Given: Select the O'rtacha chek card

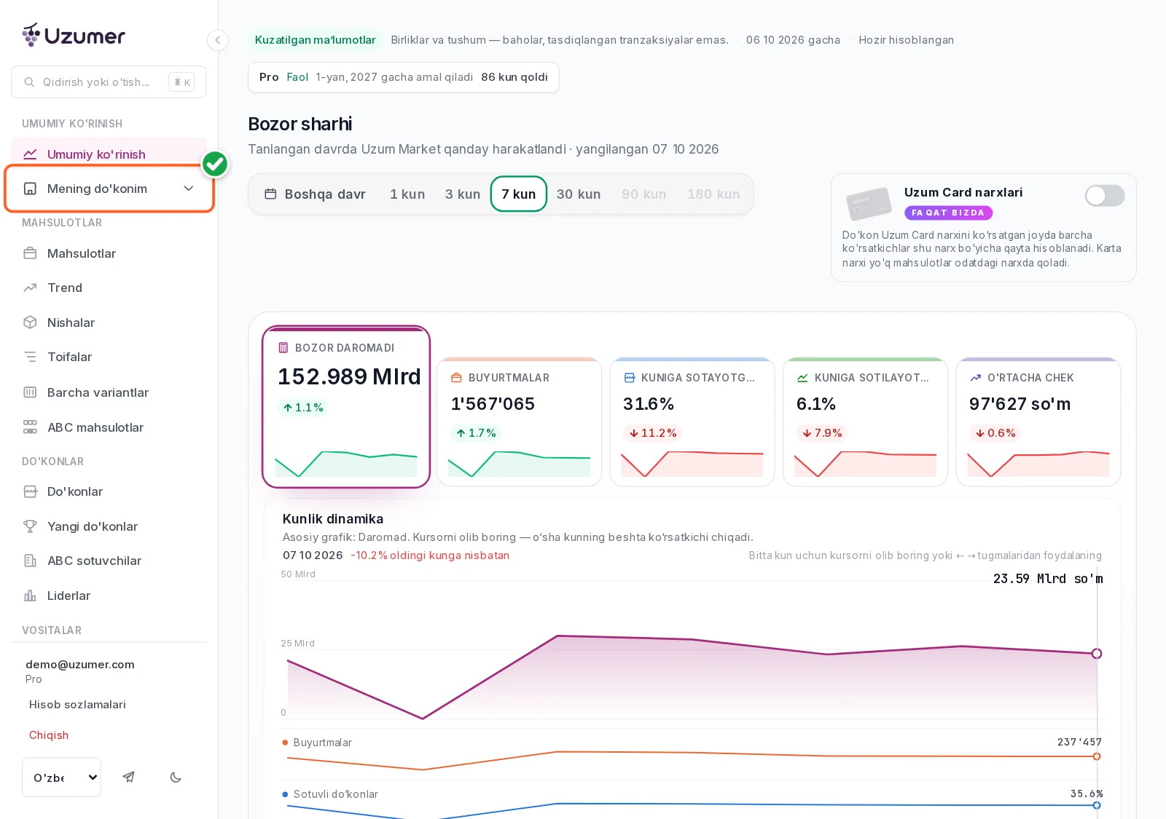Looking at the screenshot, I should click(x=1038, y=422).
